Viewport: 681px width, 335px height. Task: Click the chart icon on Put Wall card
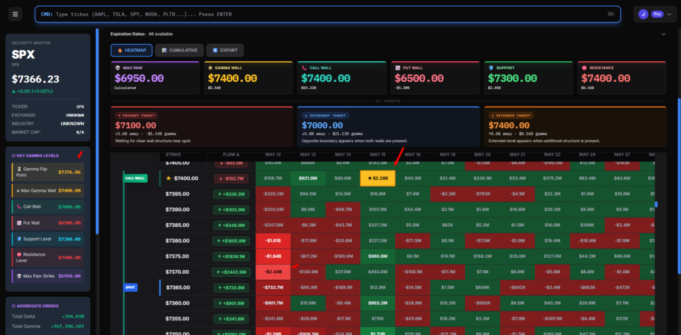398,68
